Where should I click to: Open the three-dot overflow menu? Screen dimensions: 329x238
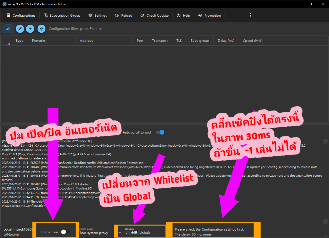click(250, 15)
